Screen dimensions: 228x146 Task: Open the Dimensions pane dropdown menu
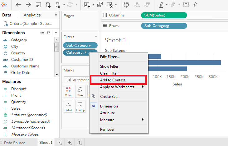pyautogui.click(x=56, y=33)
